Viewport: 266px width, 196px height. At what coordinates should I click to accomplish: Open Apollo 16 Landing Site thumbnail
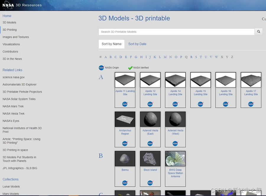coord(226,80)
